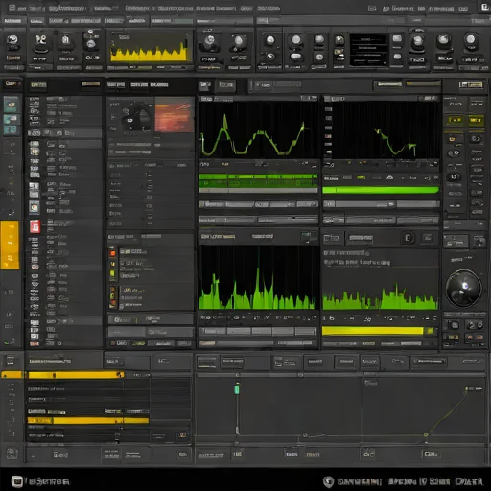
Task: Select the yellow highlighted row in the bottom-left panel
Action: click(x=88, y=420)
